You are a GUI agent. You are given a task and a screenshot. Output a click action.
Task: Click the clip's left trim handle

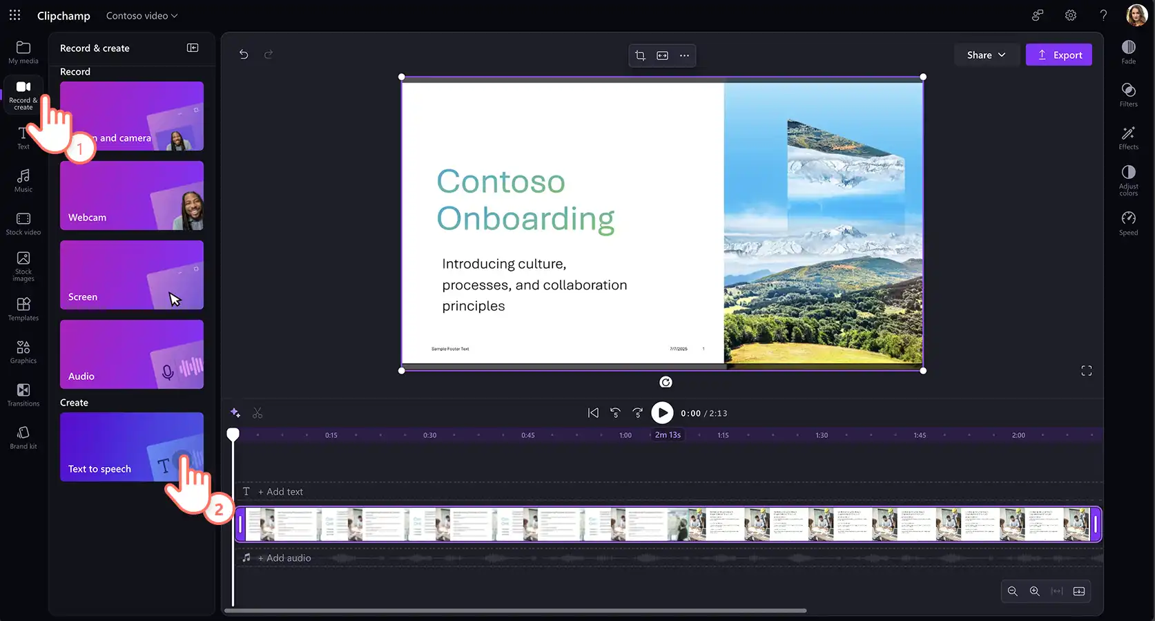pyautogui.click(x=240, y=524)
